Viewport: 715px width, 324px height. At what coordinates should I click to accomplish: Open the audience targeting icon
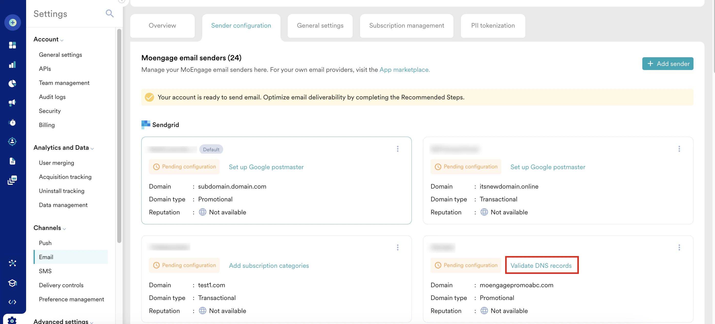(13, 141)
